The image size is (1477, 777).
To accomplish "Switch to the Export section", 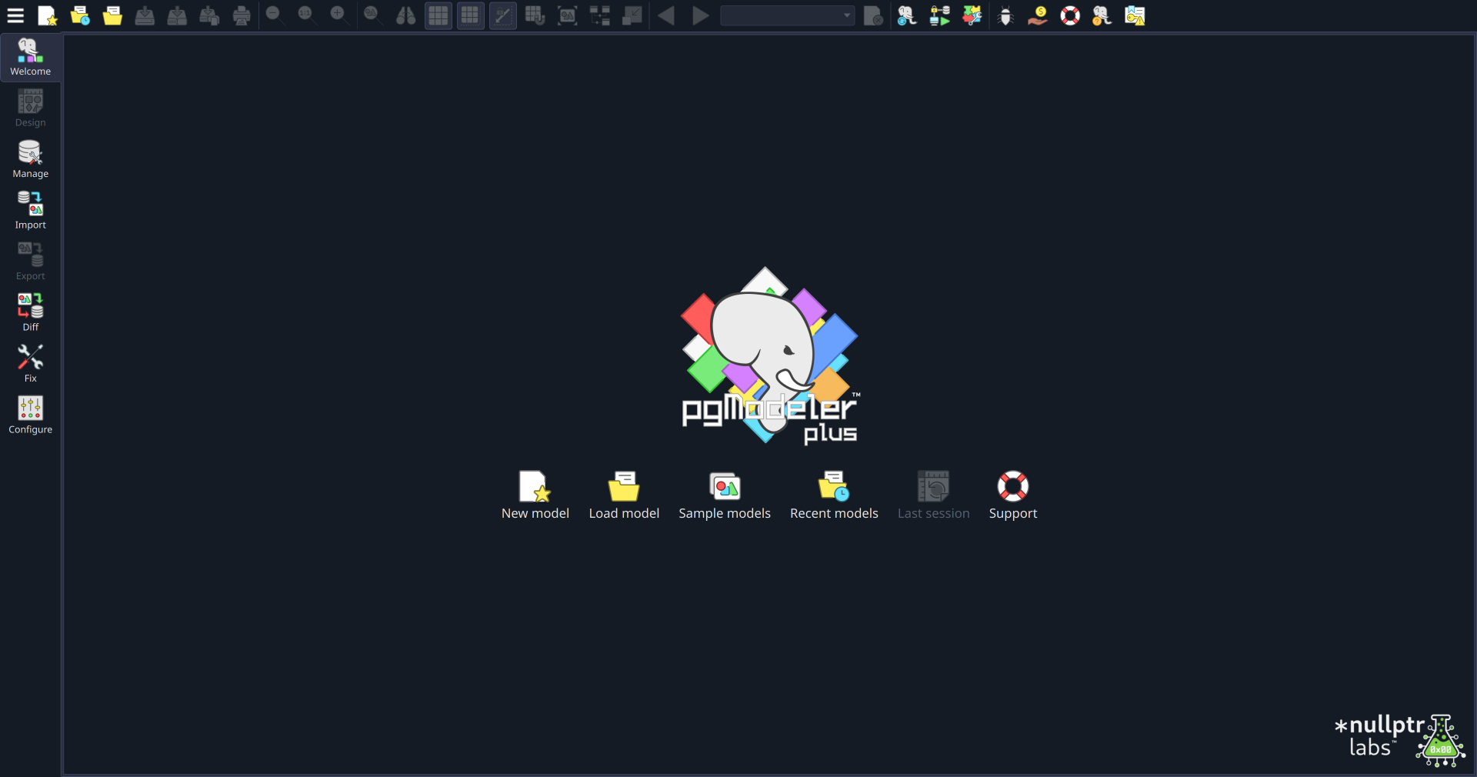I will point(30,262).
